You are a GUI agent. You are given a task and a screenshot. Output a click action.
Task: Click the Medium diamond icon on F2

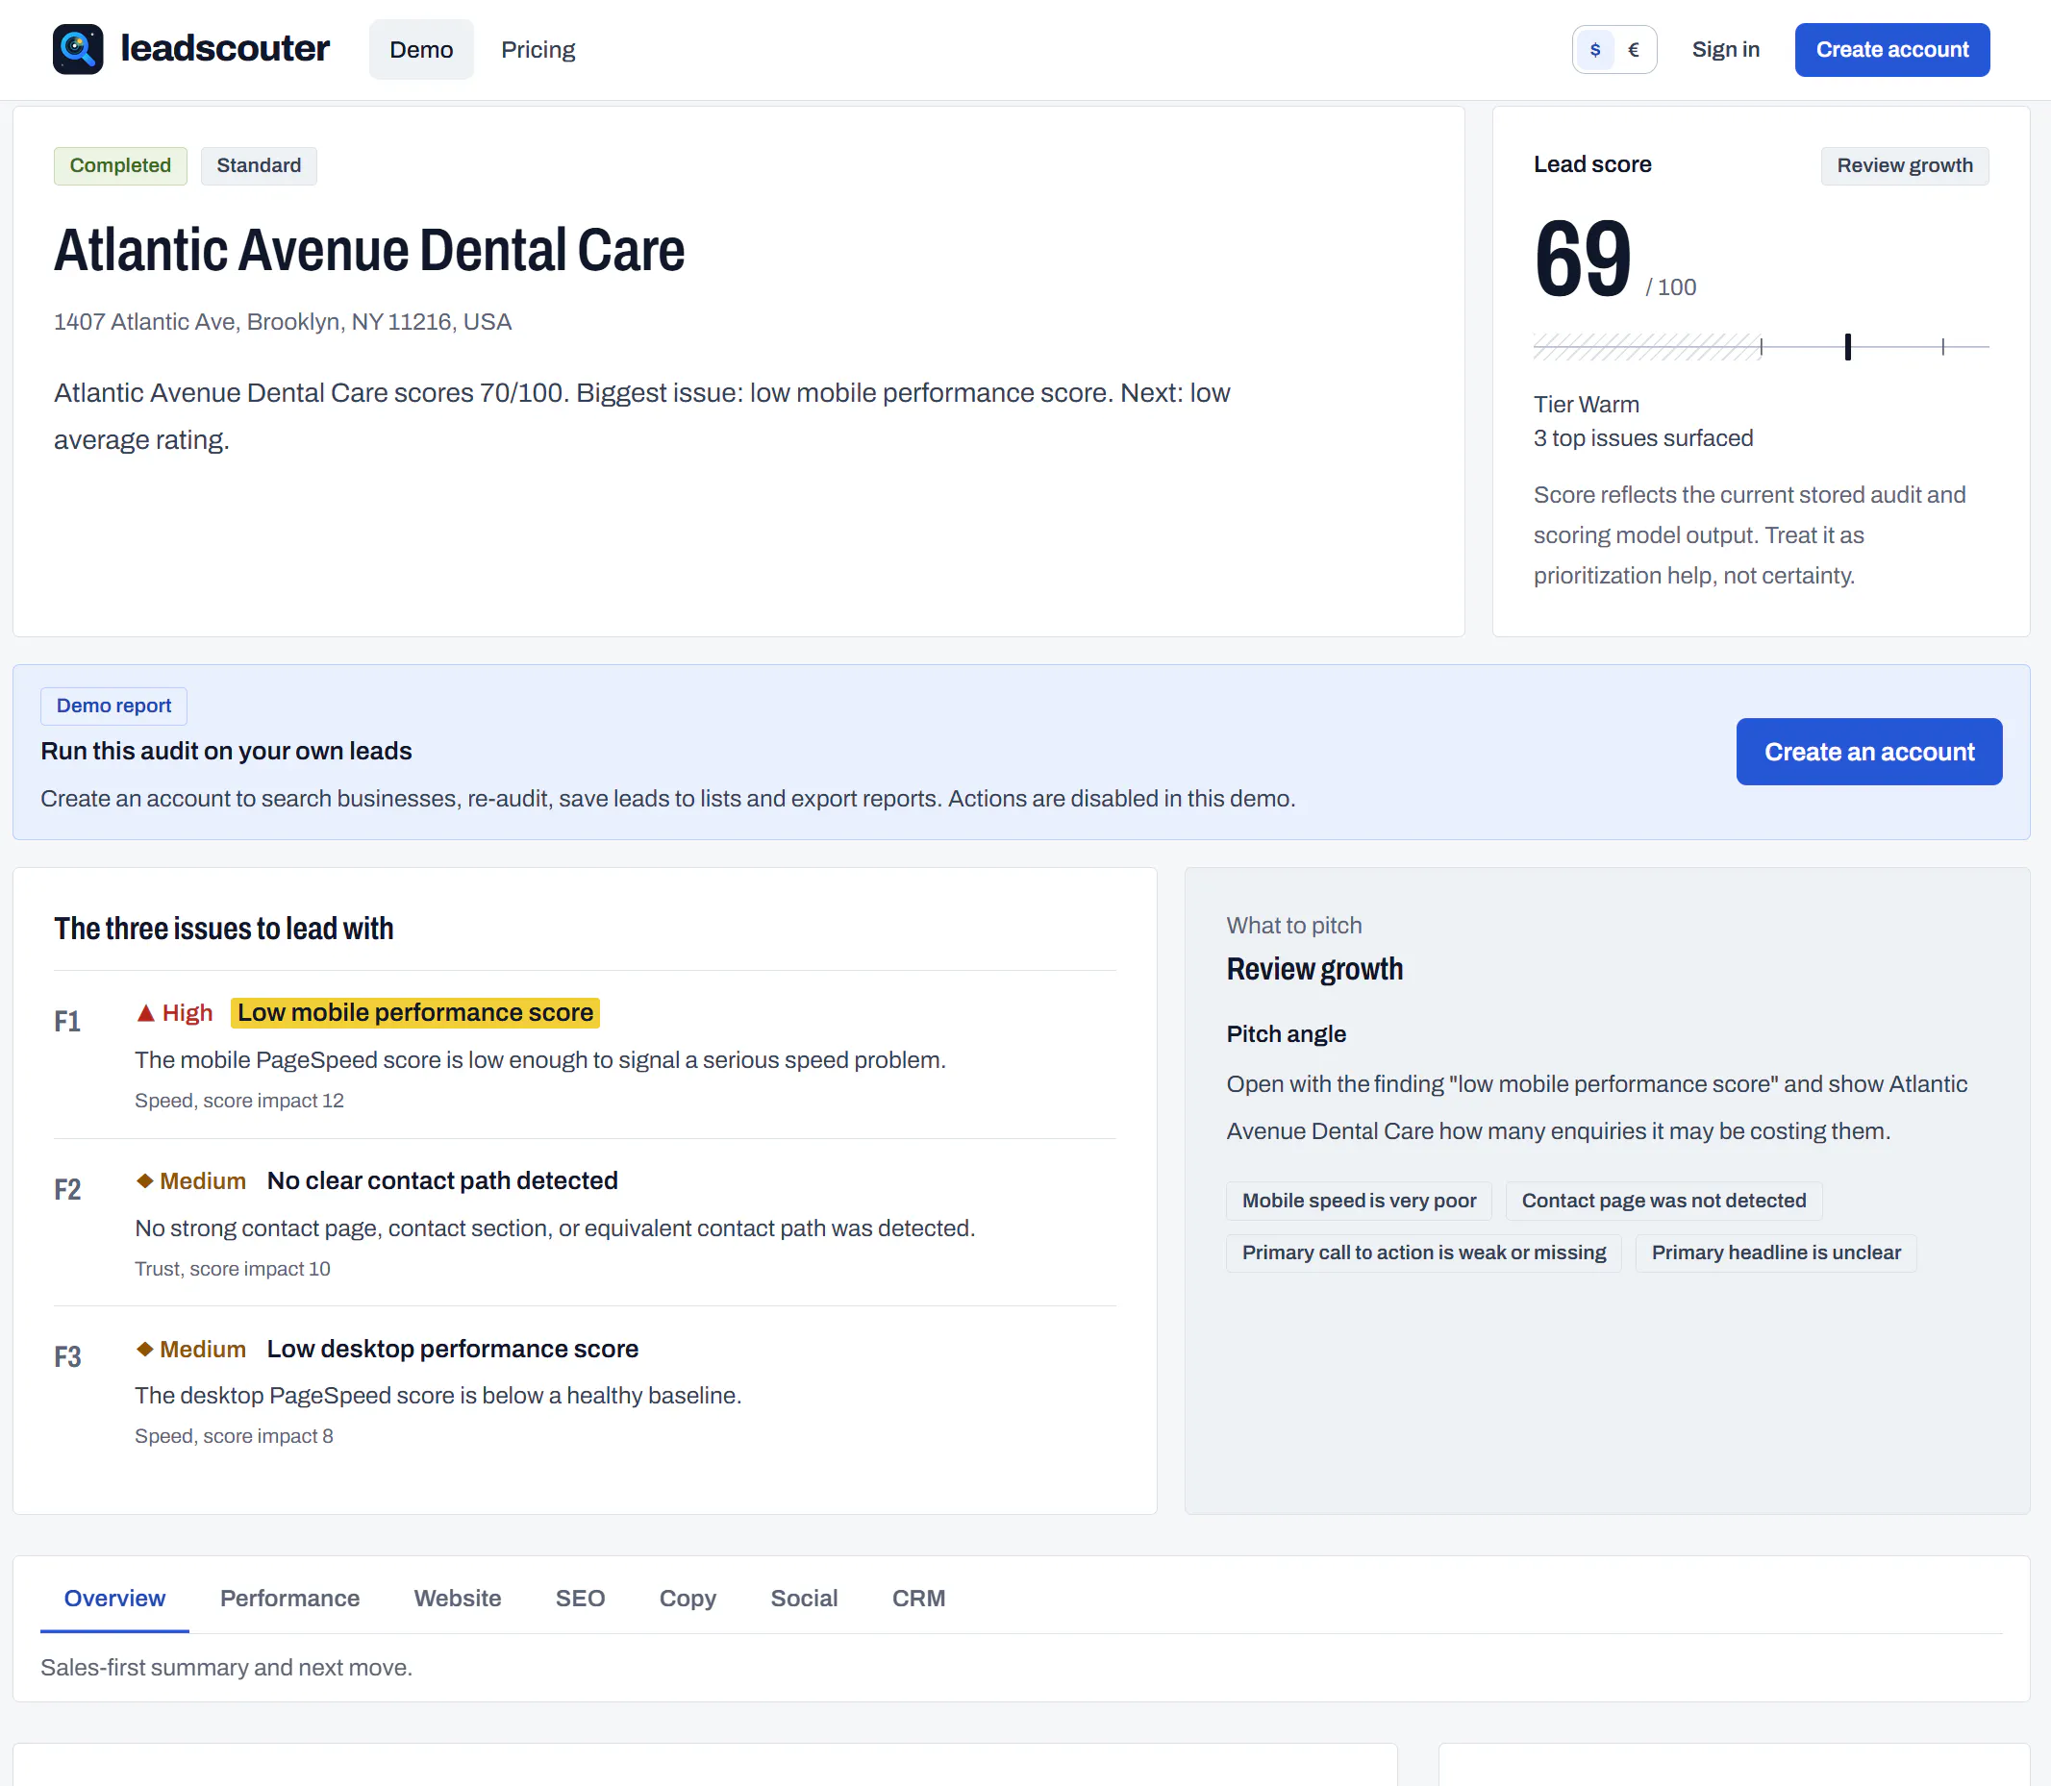click(x=144, y=1181)
